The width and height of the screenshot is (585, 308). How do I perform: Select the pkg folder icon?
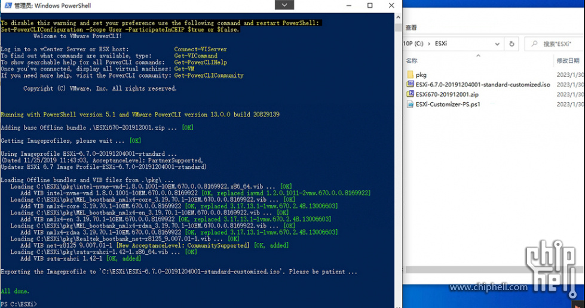coord(410,75)
